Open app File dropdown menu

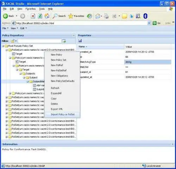[x=5, y=28]
